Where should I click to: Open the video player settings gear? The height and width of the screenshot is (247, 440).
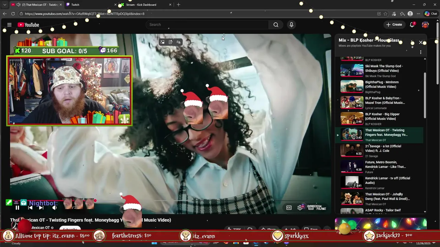point(300,208)
